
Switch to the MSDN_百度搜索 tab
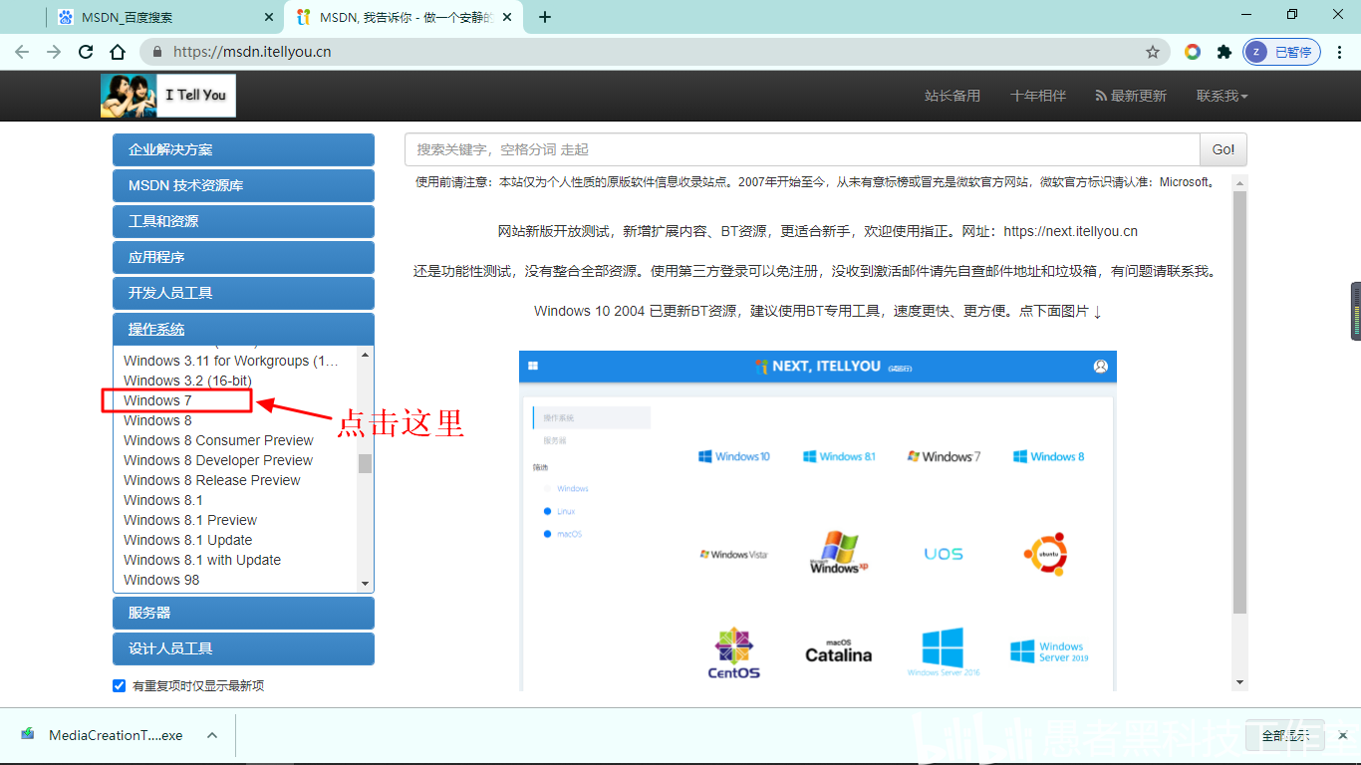pyautogui.click(x=165, y=17)
